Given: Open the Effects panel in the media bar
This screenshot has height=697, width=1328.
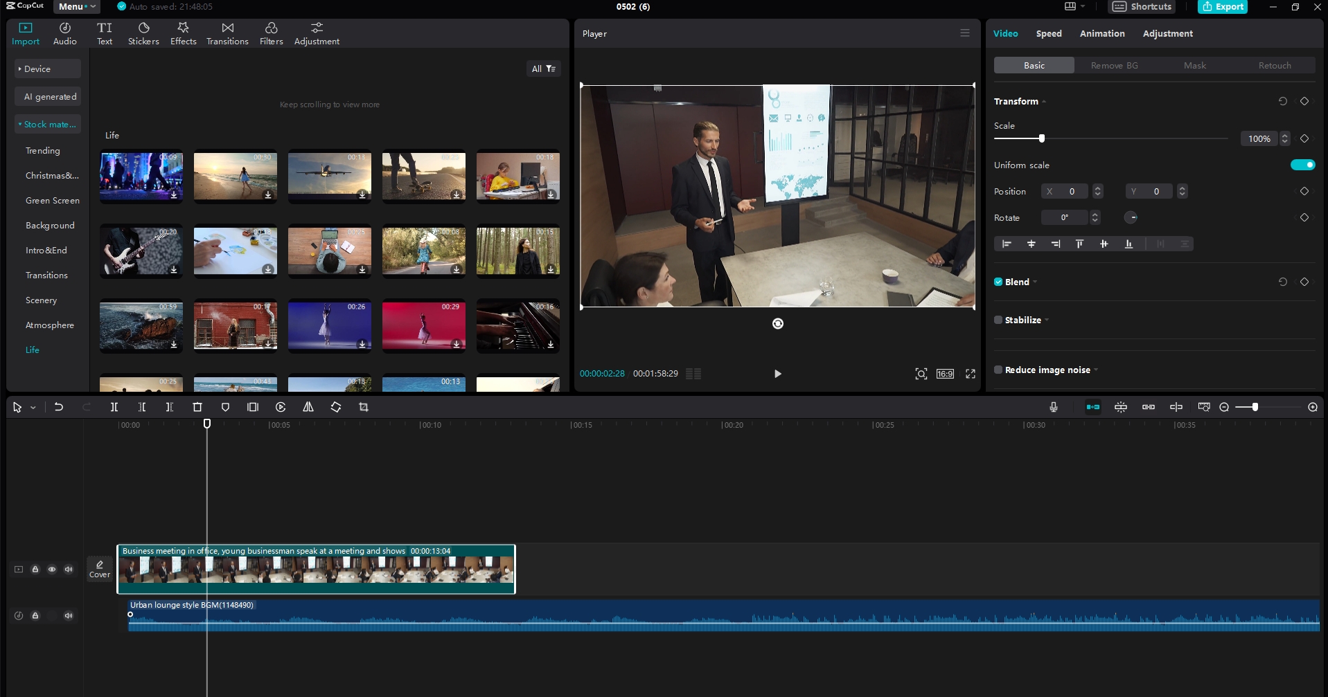Looking at the screenshot, I should 183,33.
